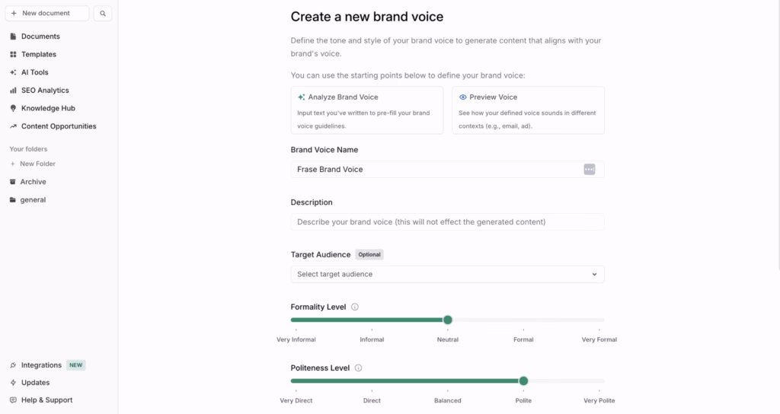The width and height of the screenshot is (780, 414).
Task: Open SEO Analytics section
Action: (44, 91)
